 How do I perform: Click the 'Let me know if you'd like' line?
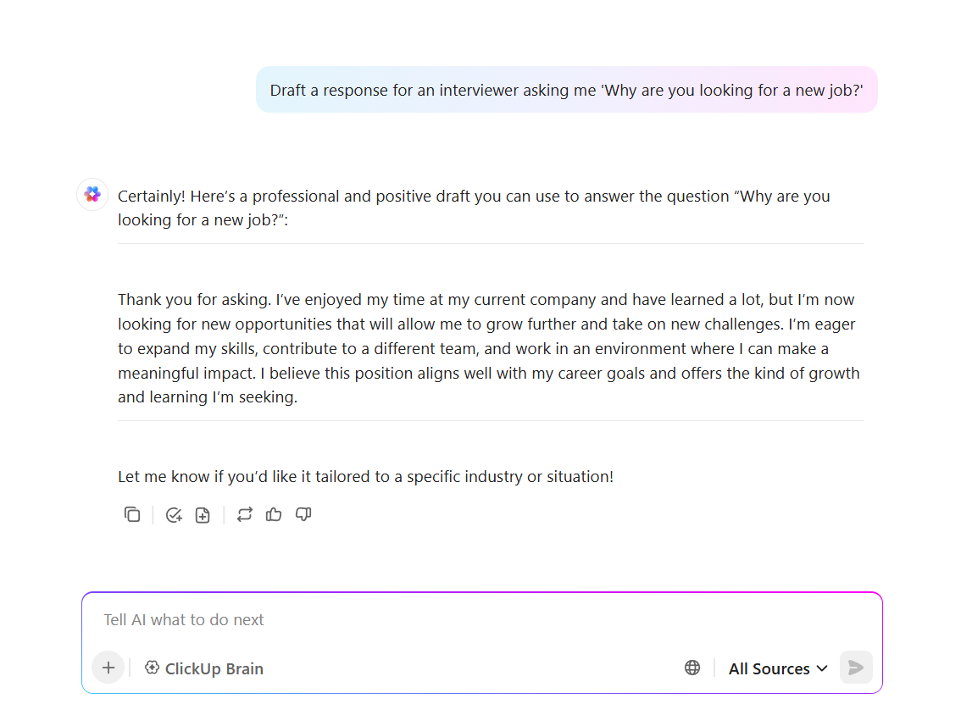(365, 477)
